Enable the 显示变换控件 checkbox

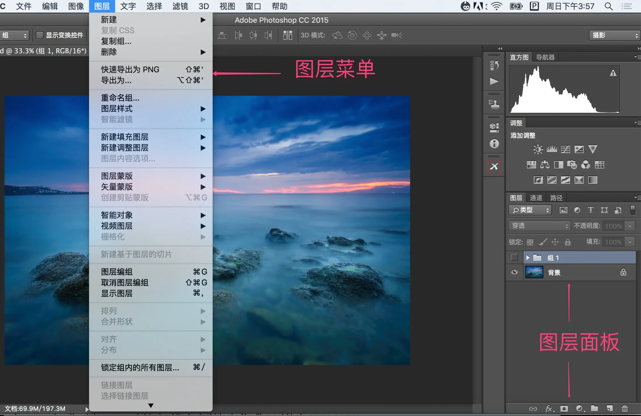(40, 35)
